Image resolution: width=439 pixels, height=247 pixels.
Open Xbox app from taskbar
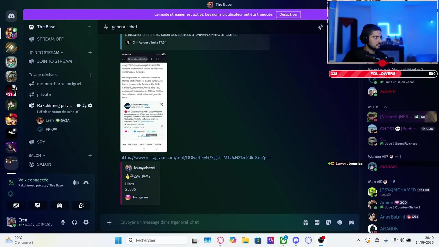(283, 240)
